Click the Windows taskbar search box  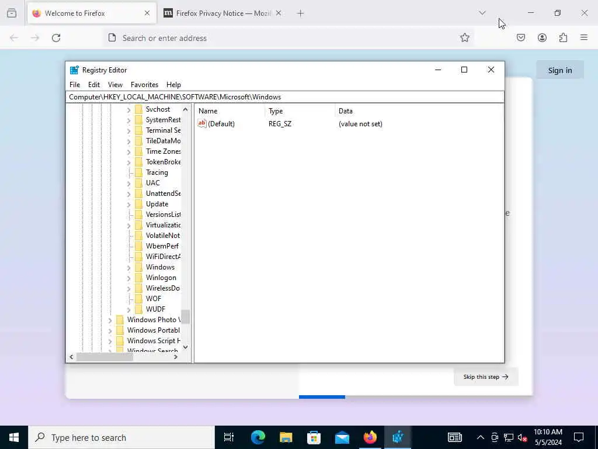[x=121, y=437]
